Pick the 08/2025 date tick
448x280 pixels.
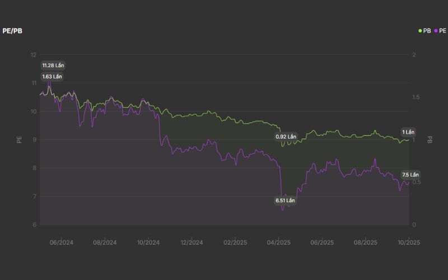tap(365, 242)
